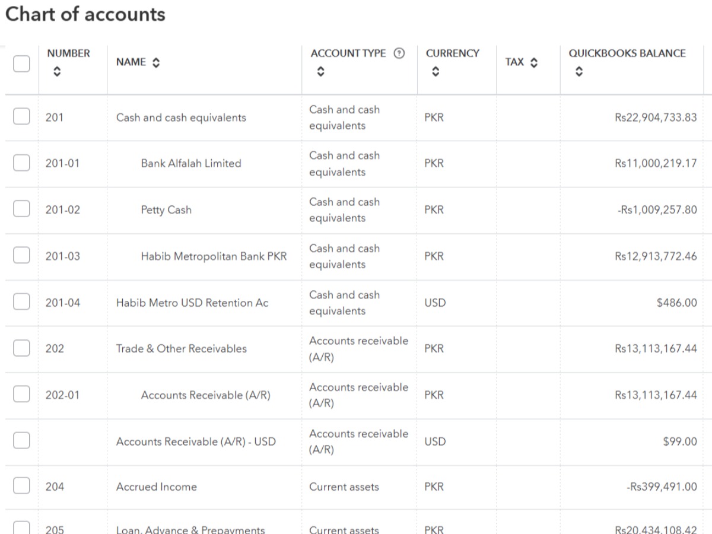Click account number 201-03
712x534 pixels.
63,256
